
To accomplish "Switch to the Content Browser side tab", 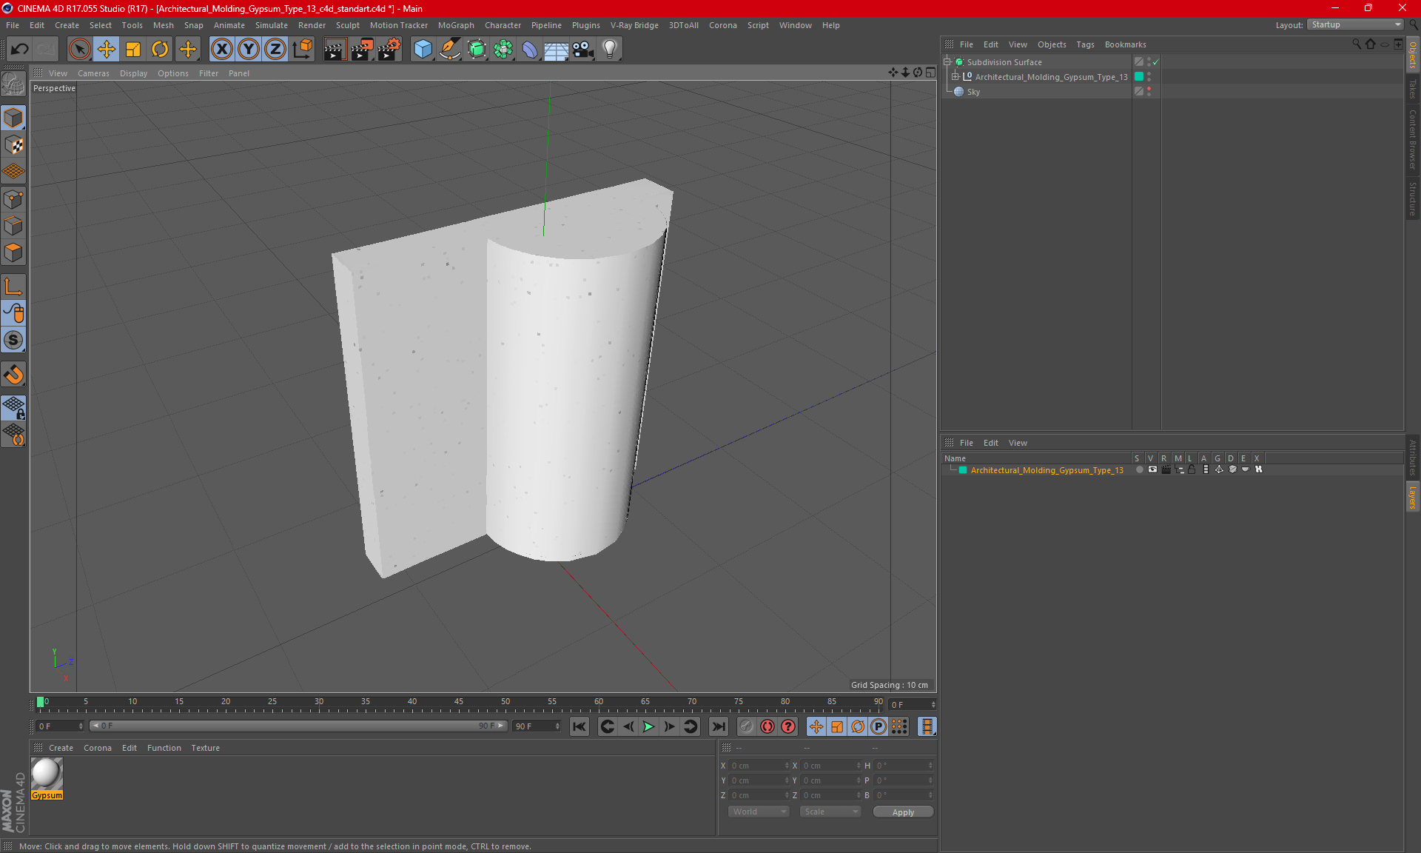I will [x=1413, y=139].
